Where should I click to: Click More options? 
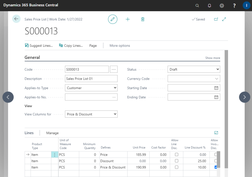(120, 46)
